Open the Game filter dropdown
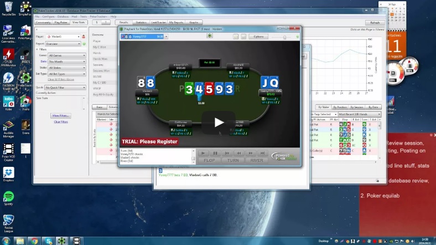 coord(67,55)
